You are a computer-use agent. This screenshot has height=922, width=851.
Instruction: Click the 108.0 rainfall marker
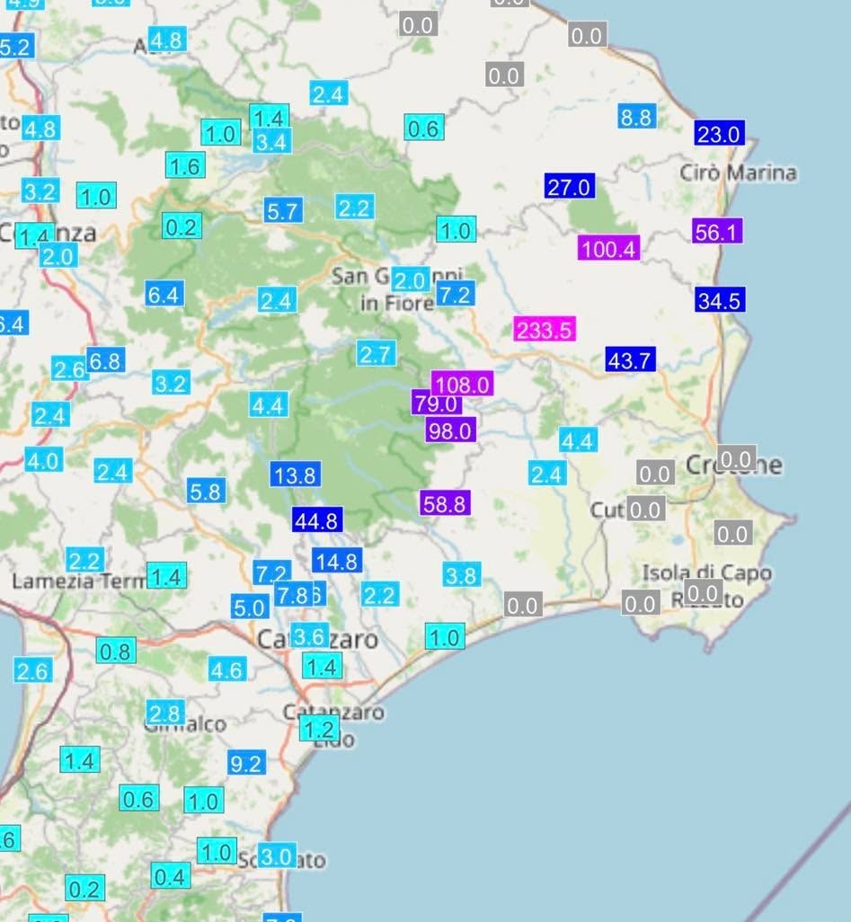pyautogui.click(x=462, y=384)
